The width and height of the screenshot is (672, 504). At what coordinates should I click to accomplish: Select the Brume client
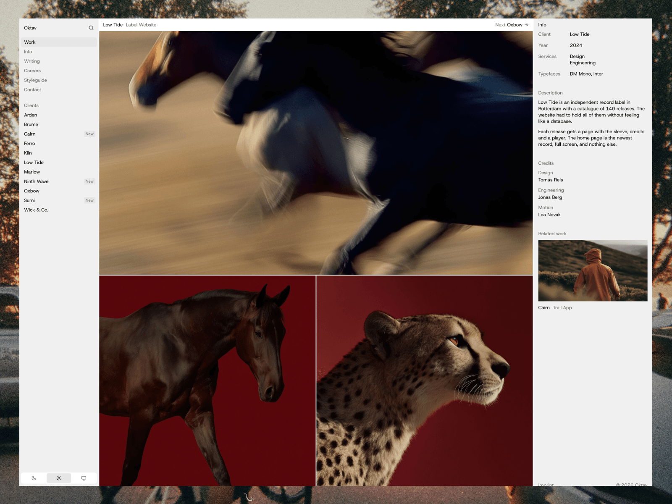tap(59, 124)
